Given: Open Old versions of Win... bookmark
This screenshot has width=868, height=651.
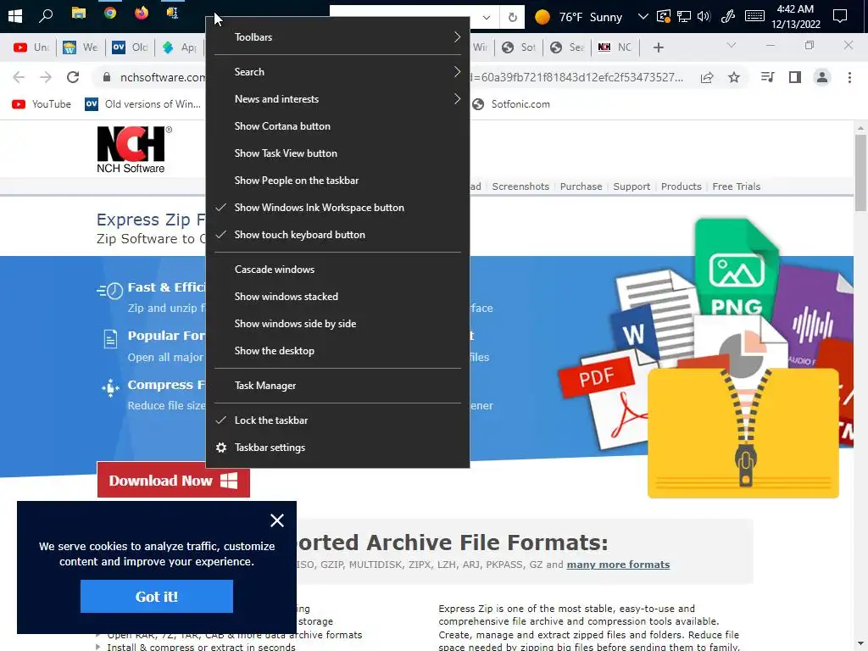Looking at the screenshot, I should click(142, 104).
